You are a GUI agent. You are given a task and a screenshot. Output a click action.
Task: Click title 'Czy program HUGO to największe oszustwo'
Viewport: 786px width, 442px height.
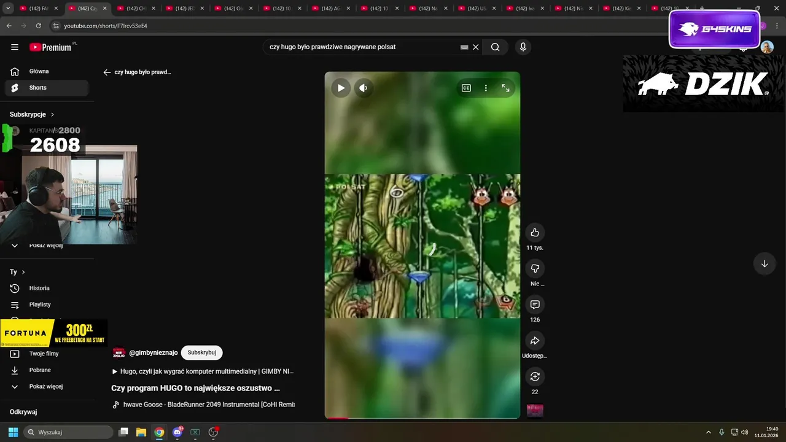195,388
